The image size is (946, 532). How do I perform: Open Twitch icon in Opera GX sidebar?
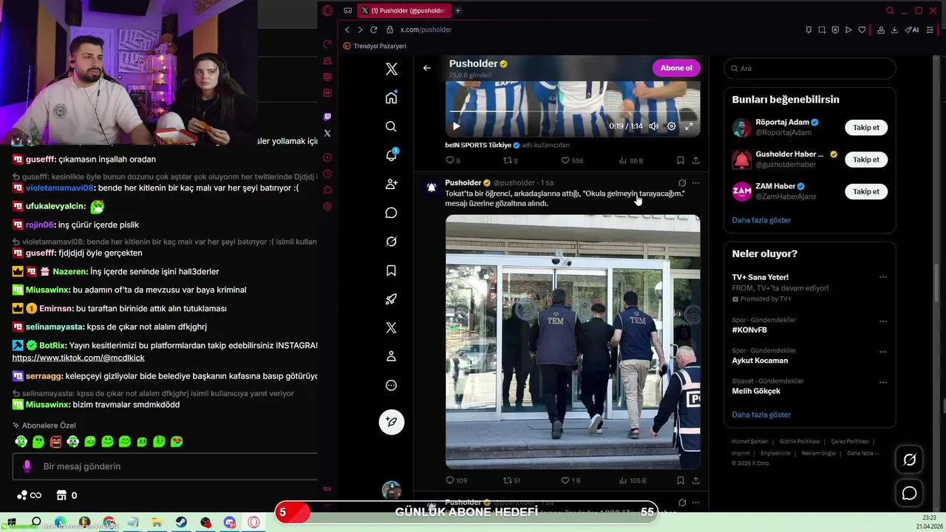[x=327, y=117]
